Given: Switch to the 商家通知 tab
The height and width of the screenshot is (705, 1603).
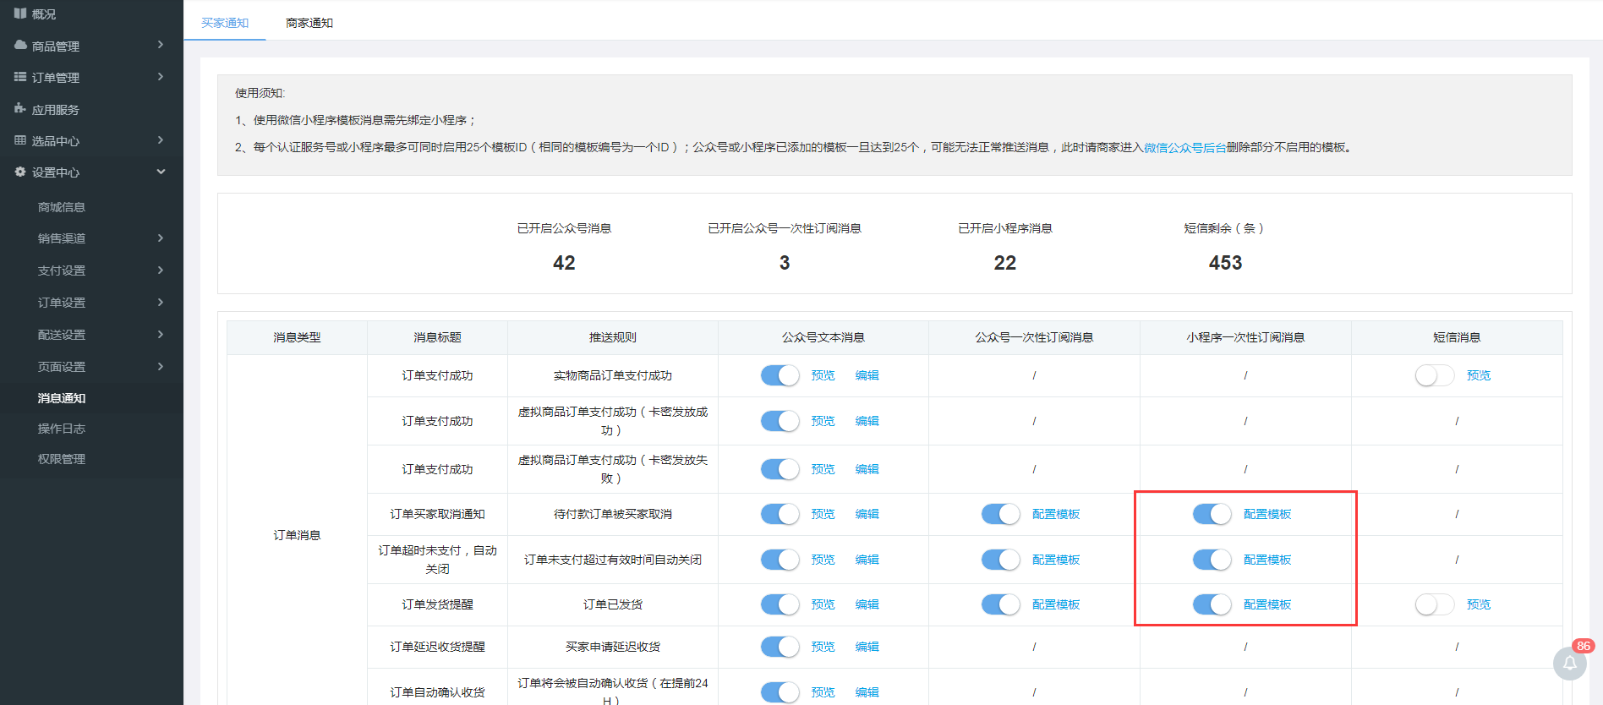Looking at the screenshot, I should 309,23.
